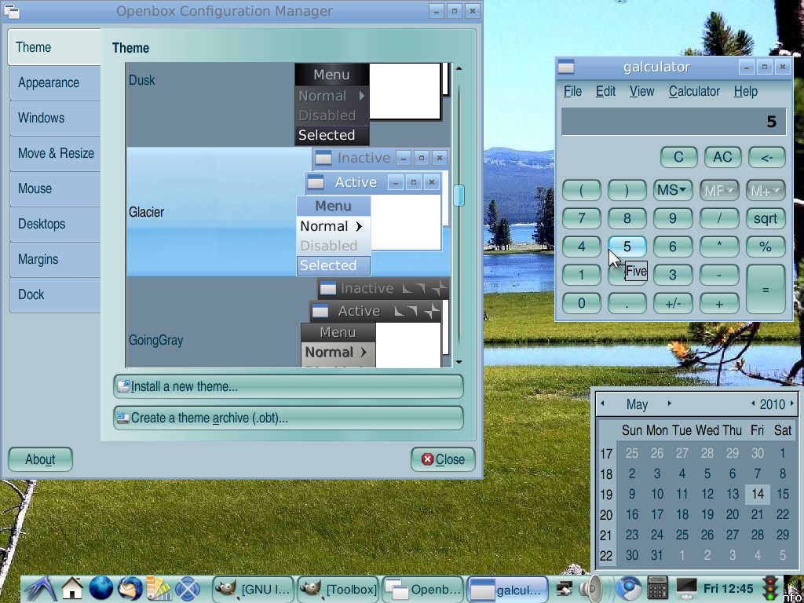Image resolution: width=804 pixels, height=603 pixels.
Task: Open the M+ memory add dropdown
Action: (x=766, y=190)
